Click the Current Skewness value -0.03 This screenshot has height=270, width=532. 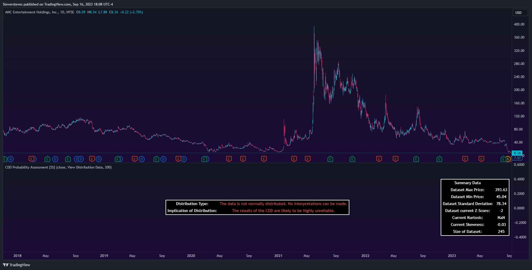[x=501, y=225]
